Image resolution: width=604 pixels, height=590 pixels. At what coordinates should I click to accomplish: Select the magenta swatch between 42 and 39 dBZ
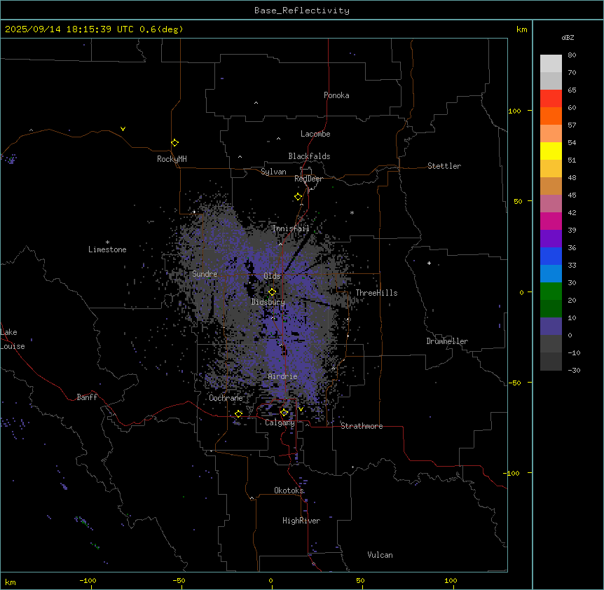551,221
